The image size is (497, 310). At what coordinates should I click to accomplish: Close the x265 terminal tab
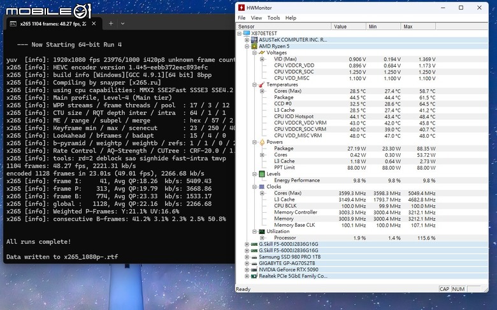click(x=94, y=24)
